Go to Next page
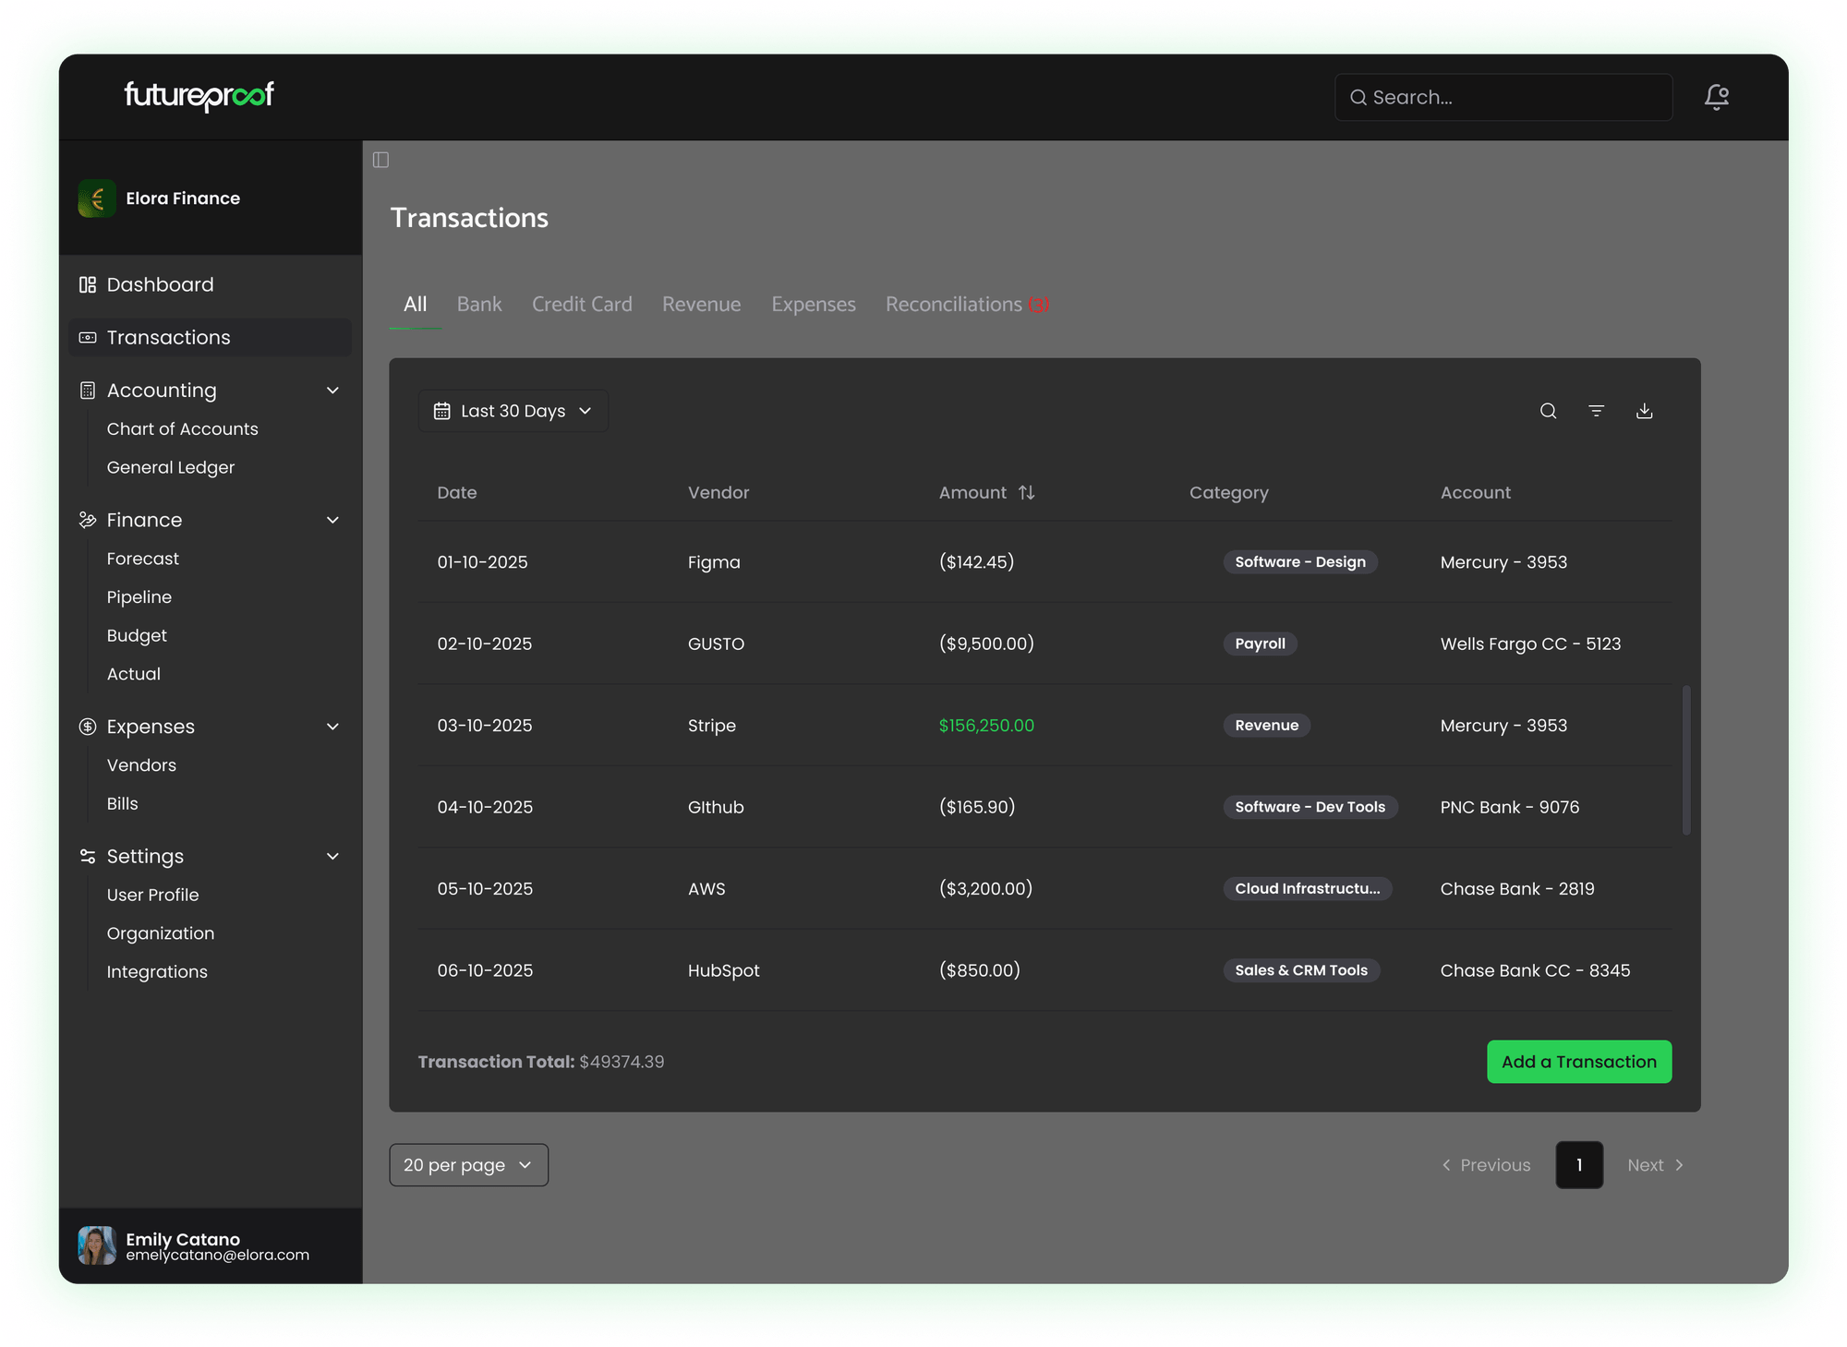Image resolution: width=1847 pixels, height=1347 pixels. point(1655,1165)
